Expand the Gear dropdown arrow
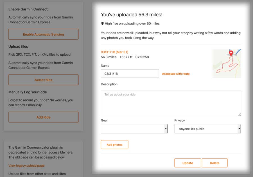The image size is (253, 177). click(166, 129)
